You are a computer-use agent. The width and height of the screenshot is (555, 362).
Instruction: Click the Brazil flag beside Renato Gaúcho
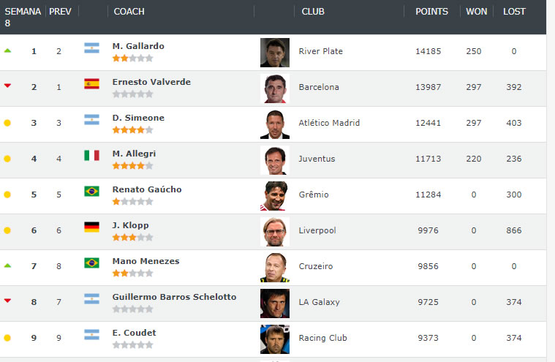[x=91, y=191]
